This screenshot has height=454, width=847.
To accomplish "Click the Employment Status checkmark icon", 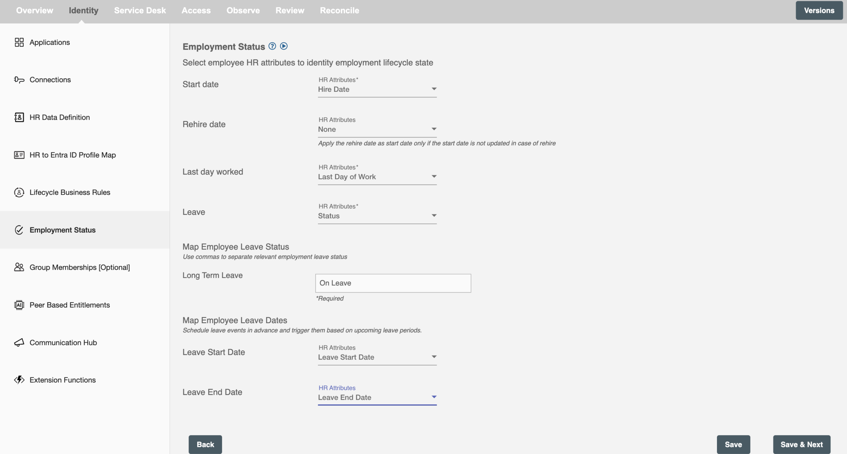I will 19,230.
